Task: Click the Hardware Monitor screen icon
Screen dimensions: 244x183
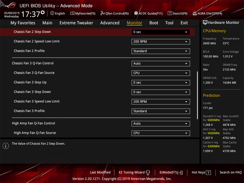Action: pyautogui.click(x=205, y=23)
